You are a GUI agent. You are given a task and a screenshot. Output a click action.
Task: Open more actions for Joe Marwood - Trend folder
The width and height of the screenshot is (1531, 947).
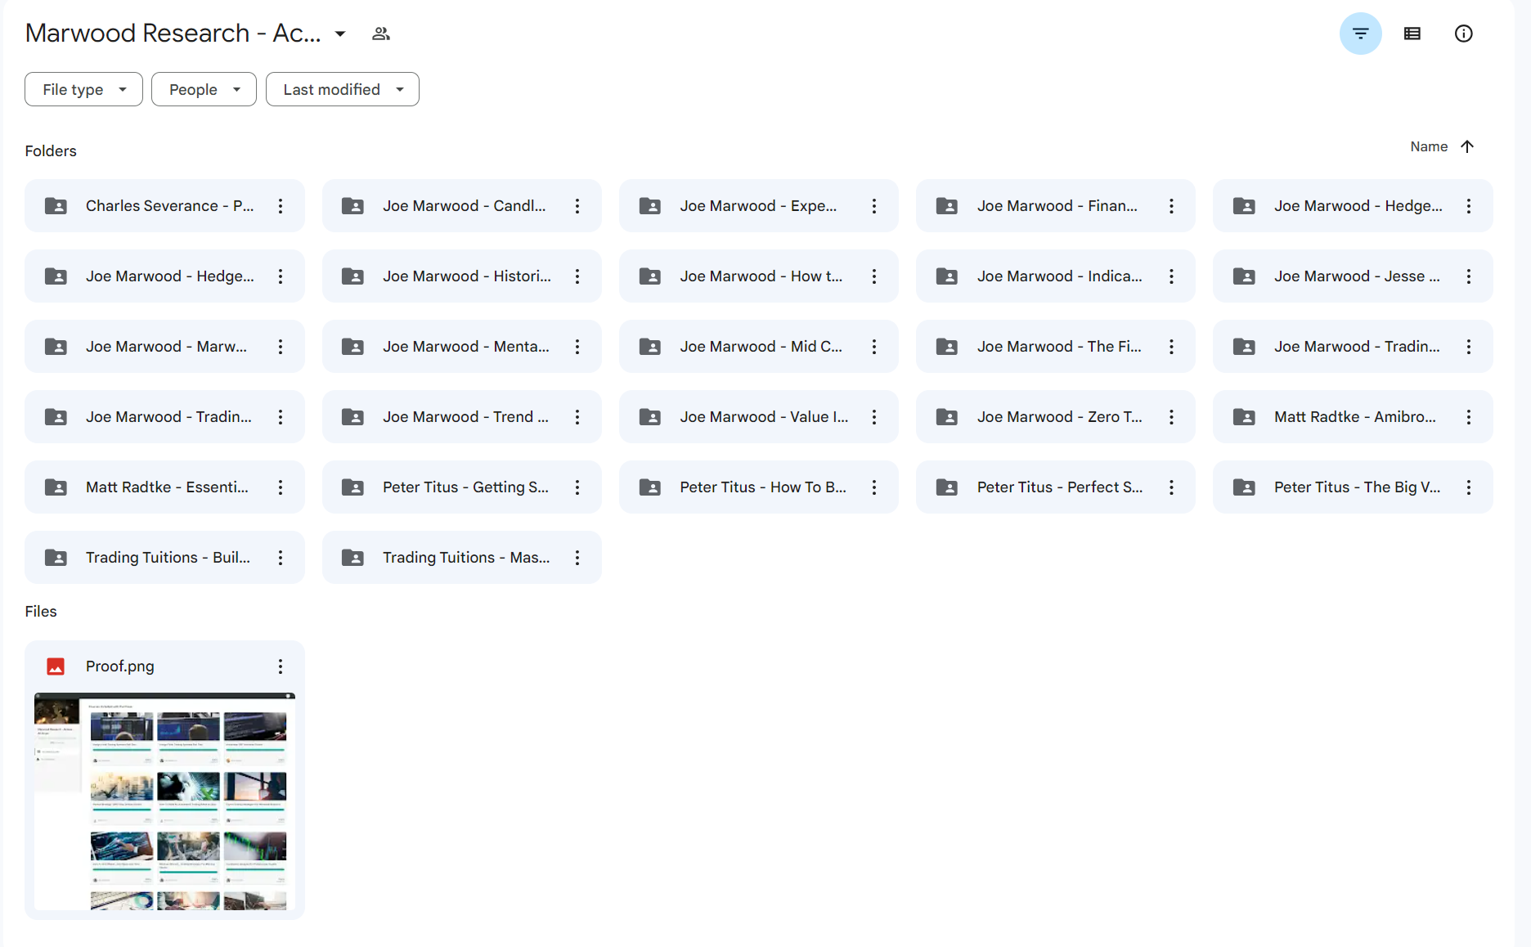pyautogui.click(x=577, y=417)
